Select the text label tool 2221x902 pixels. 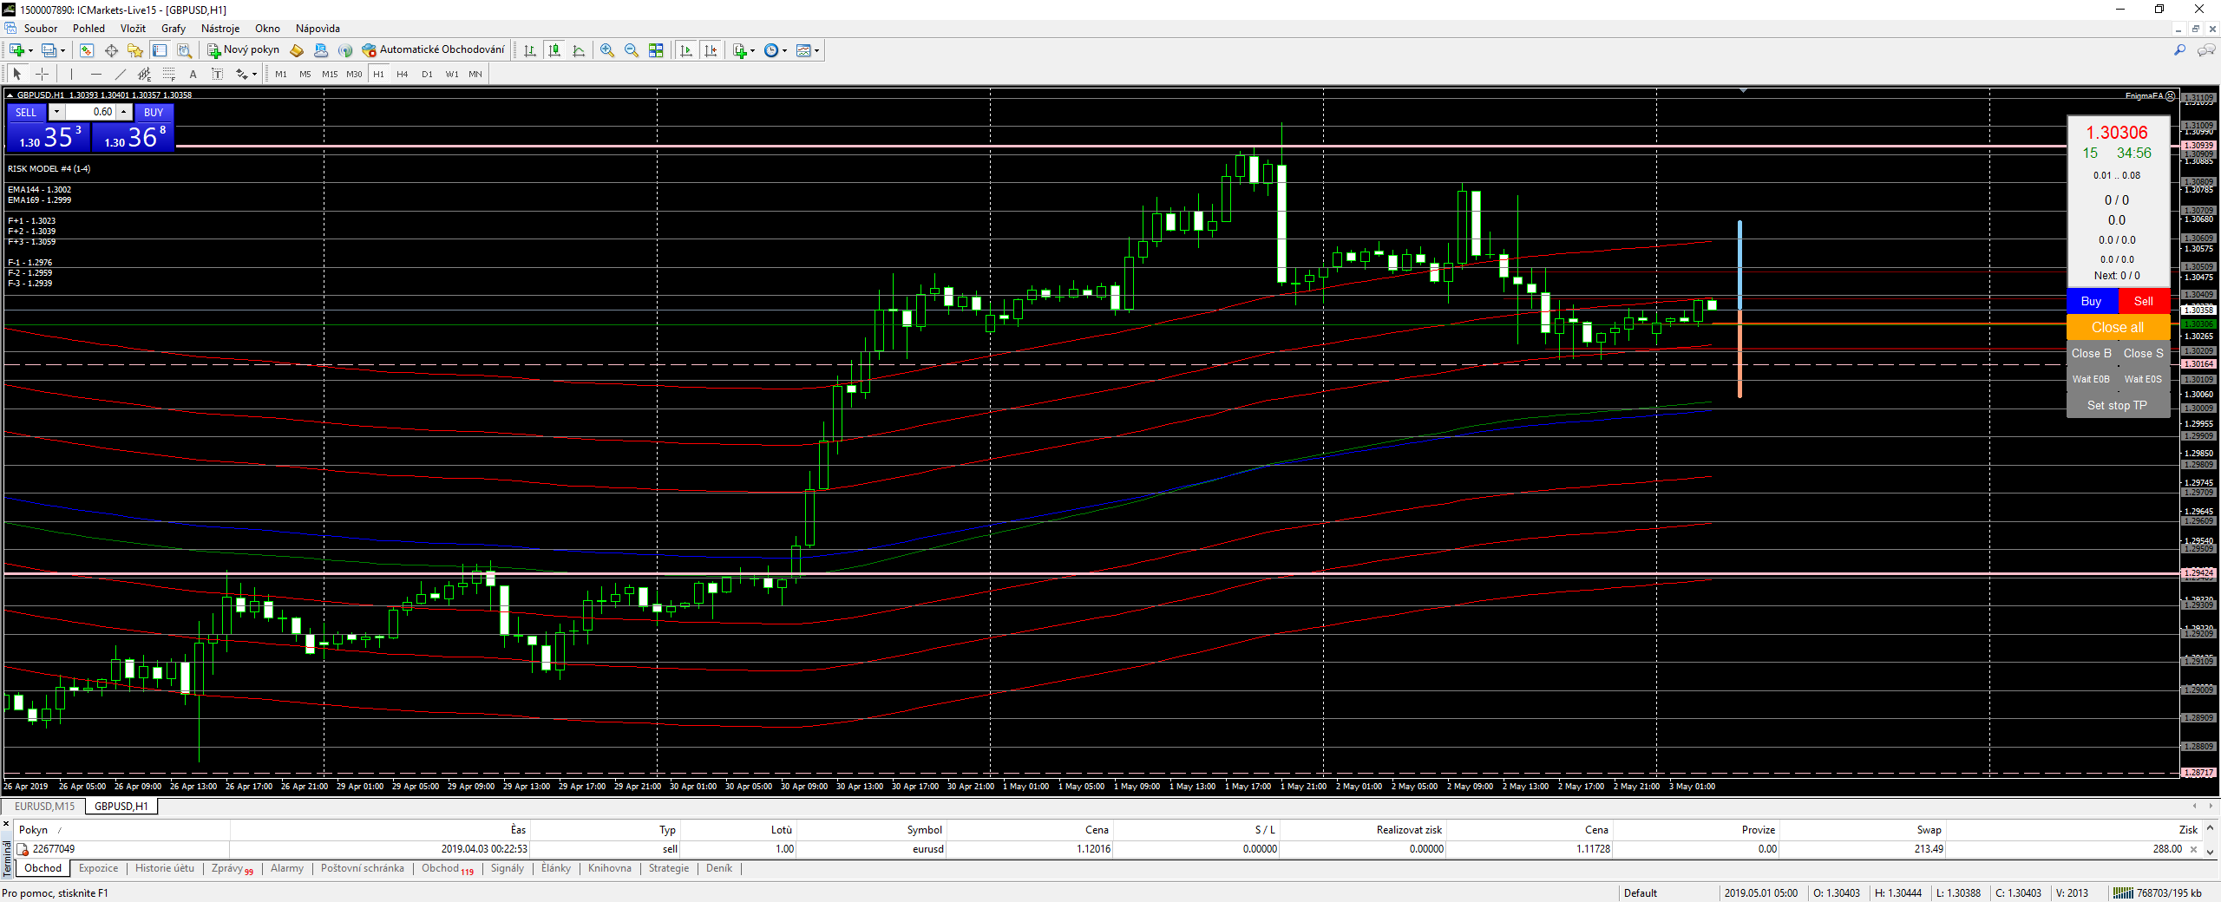pos(193,75)
